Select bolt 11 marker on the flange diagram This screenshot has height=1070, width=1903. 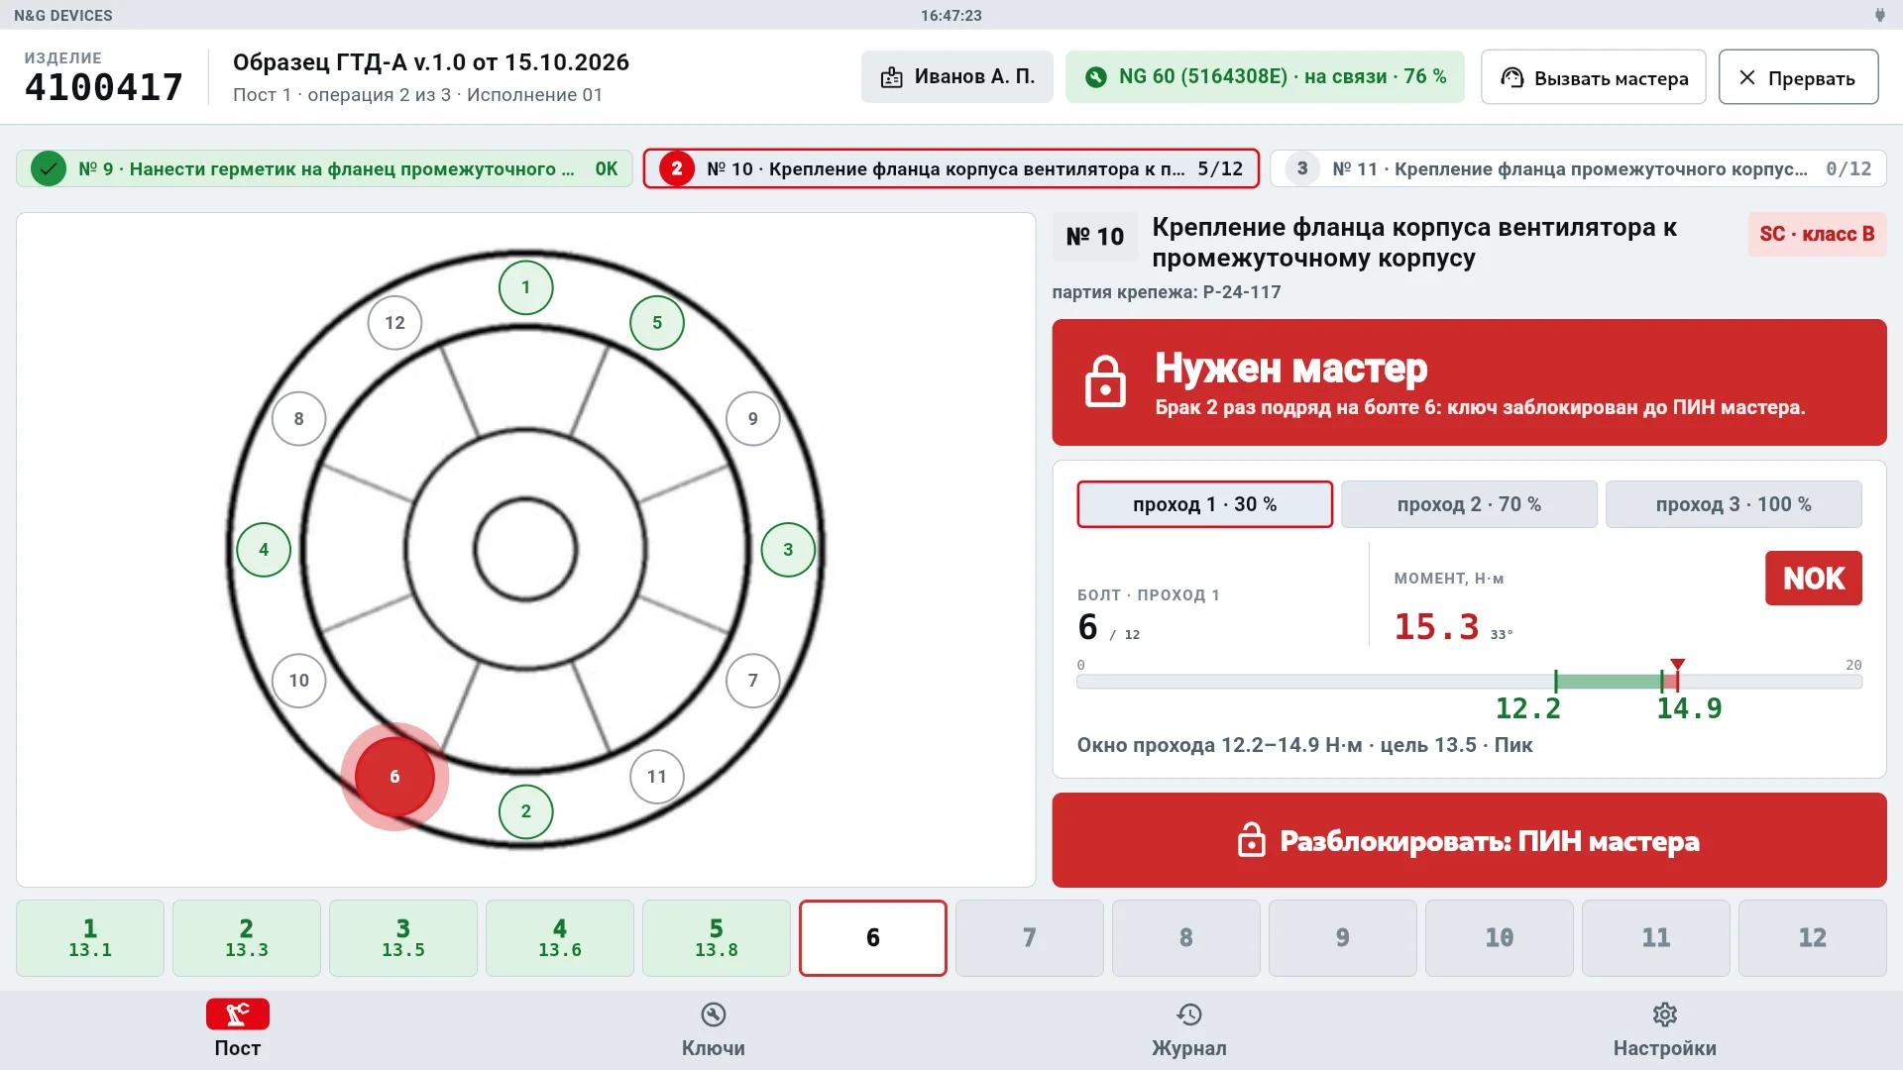click(657, 777)
